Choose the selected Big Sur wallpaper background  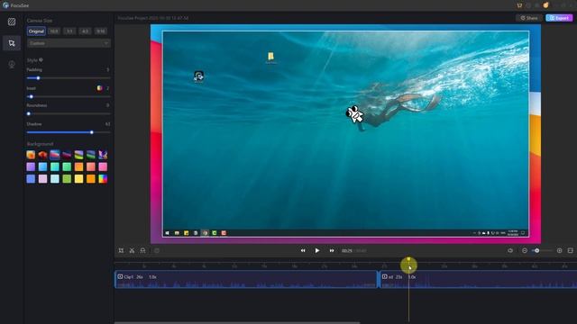point(55,155)
